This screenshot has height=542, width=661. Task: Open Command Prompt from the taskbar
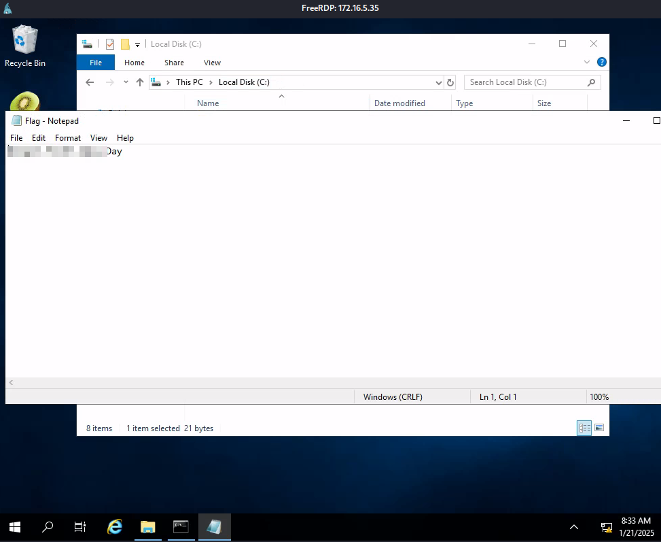pyautogui.click(x=181, y=527)
